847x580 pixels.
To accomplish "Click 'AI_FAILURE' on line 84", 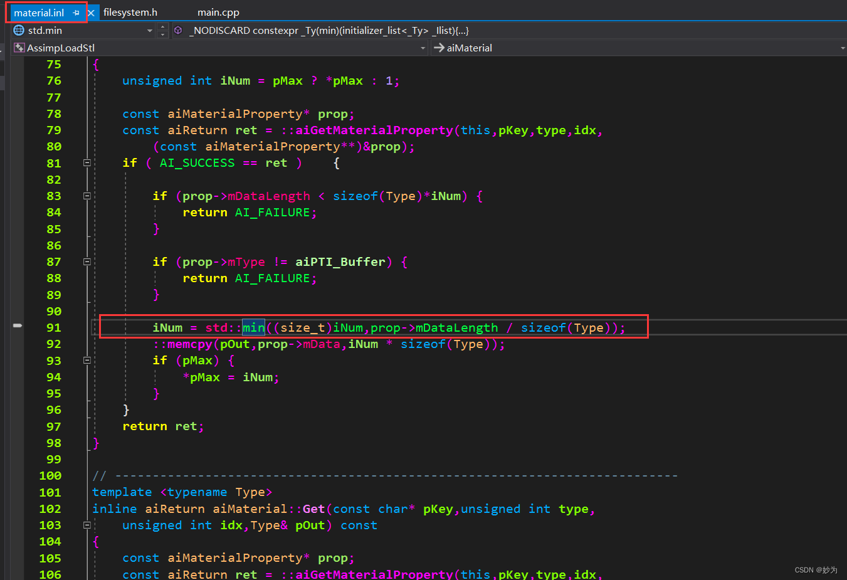I will [x=272, y=213].
